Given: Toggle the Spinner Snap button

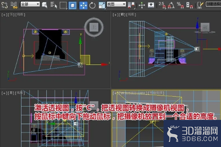Looking at the screenshot, I should click(190, 5).
